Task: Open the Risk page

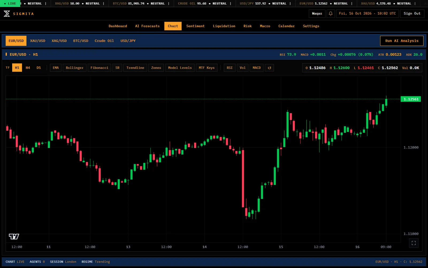Action: pos(247,26)
